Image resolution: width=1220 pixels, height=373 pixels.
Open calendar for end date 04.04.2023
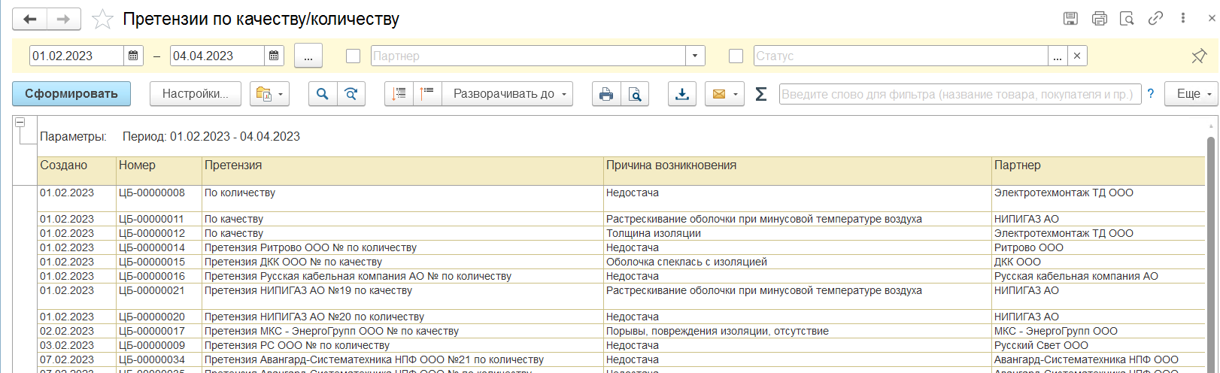pos(274,56)
